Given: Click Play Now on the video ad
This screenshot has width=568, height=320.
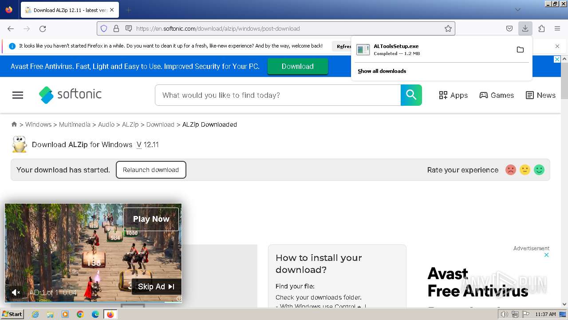Looking at the screenshot, I should pos(151,219).
